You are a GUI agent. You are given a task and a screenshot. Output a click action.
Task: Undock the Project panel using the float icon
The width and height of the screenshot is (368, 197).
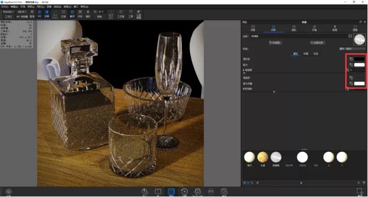click(361, 22)
